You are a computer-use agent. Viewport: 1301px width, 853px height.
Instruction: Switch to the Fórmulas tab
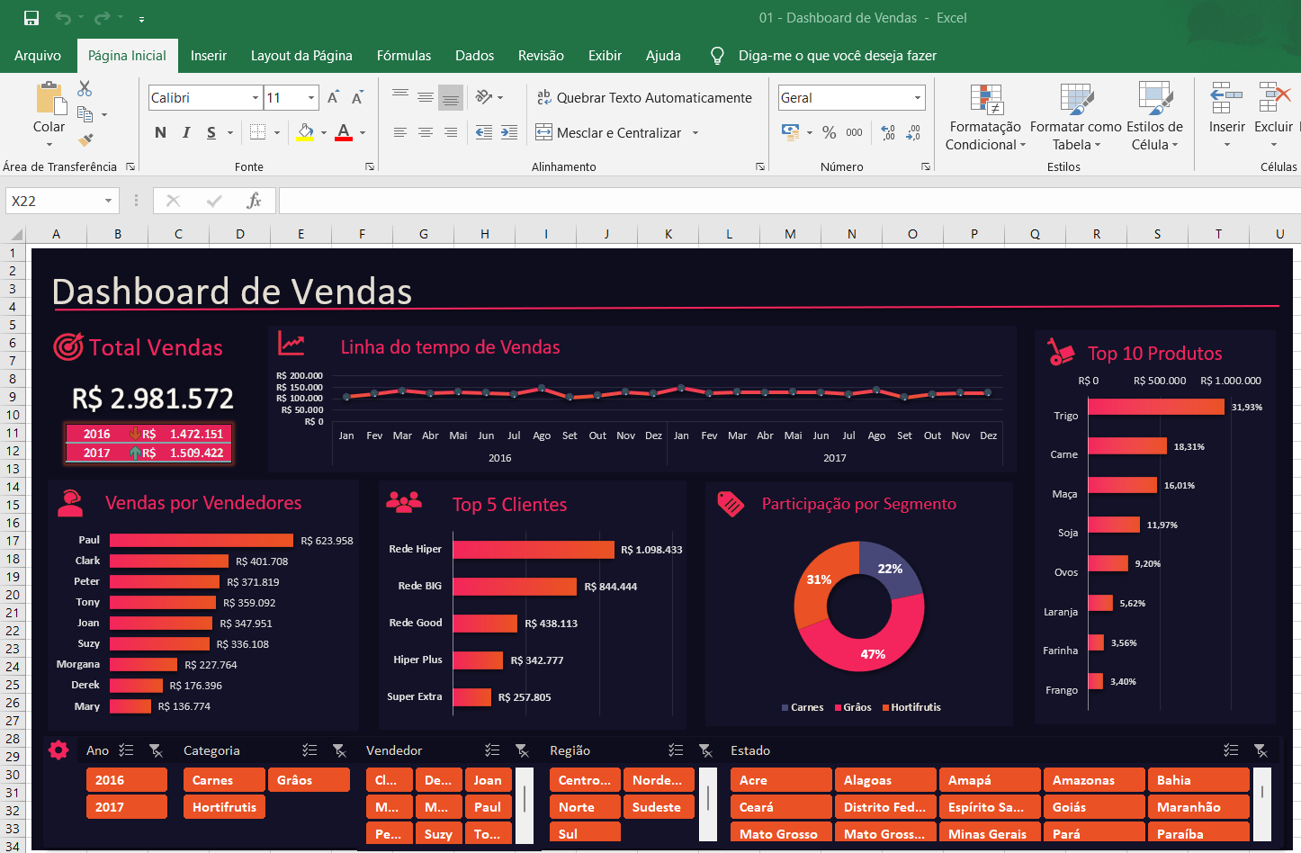404,56
